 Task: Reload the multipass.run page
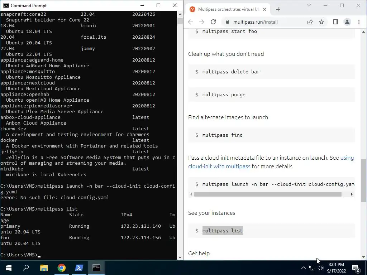(213, 22)
